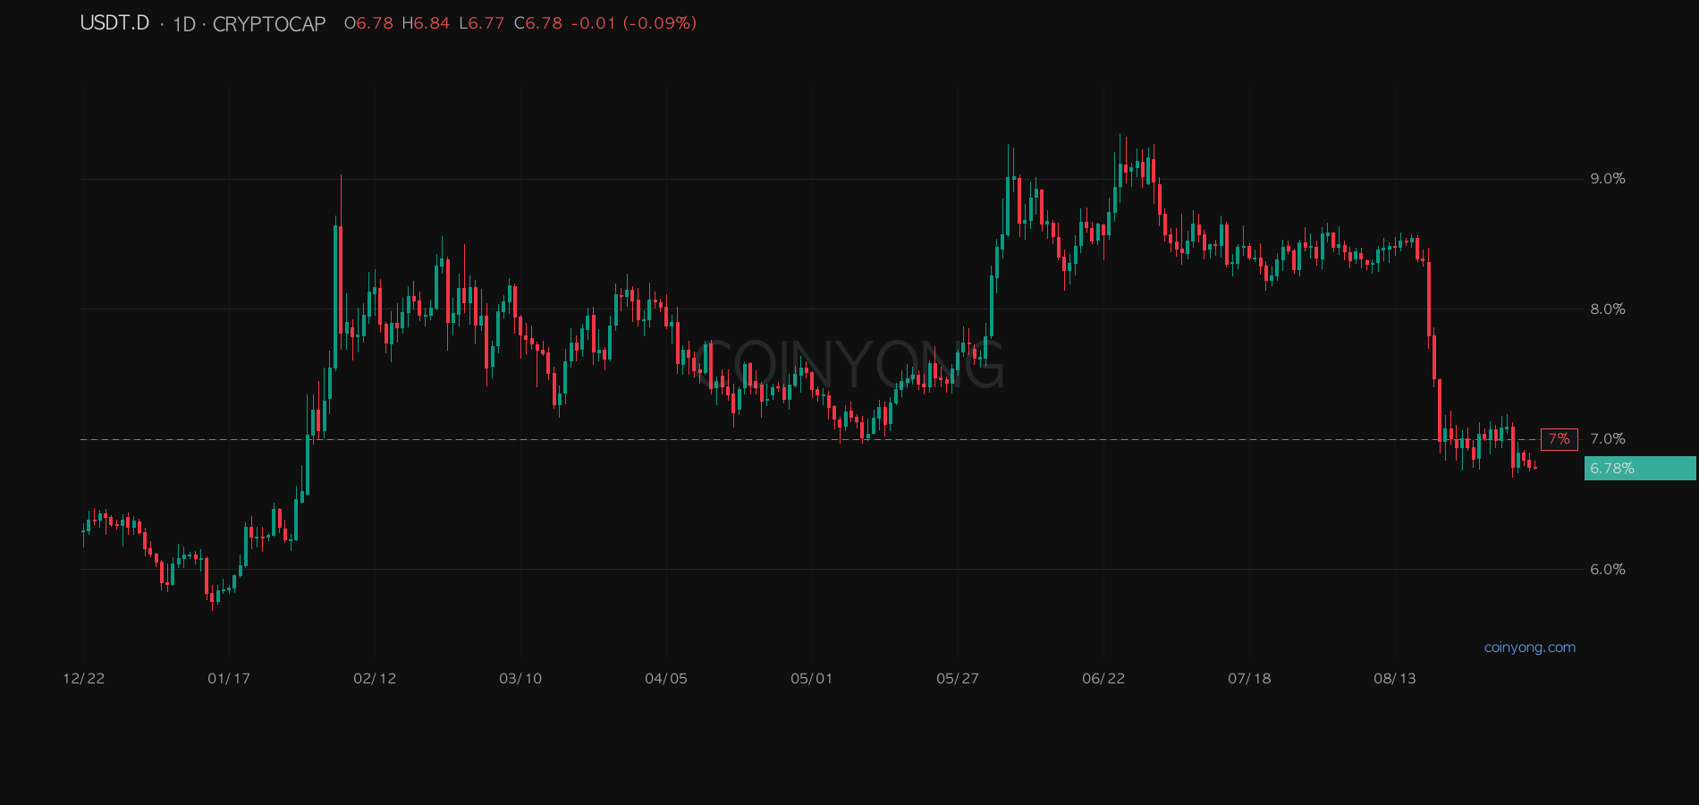This screenshot has width=1699, height=805.
Task: Click the open value O6.78
Action: point(368,23)
